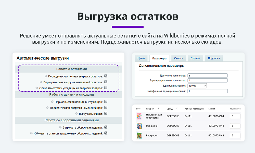Select the Цены tab
The image size is (255, 153).
(141, 58)
